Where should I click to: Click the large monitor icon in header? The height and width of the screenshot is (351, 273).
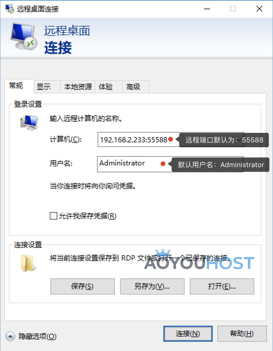click(x=24, y=37)
